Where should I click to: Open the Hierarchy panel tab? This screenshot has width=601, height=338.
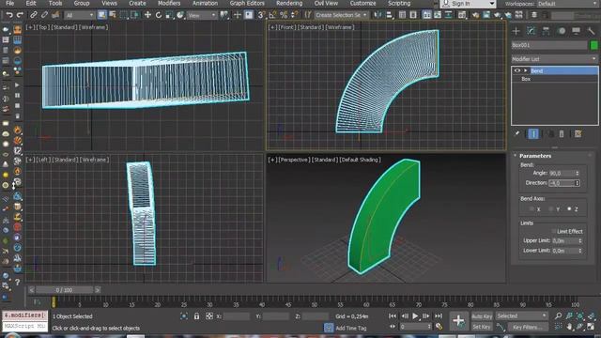[546, 31]
